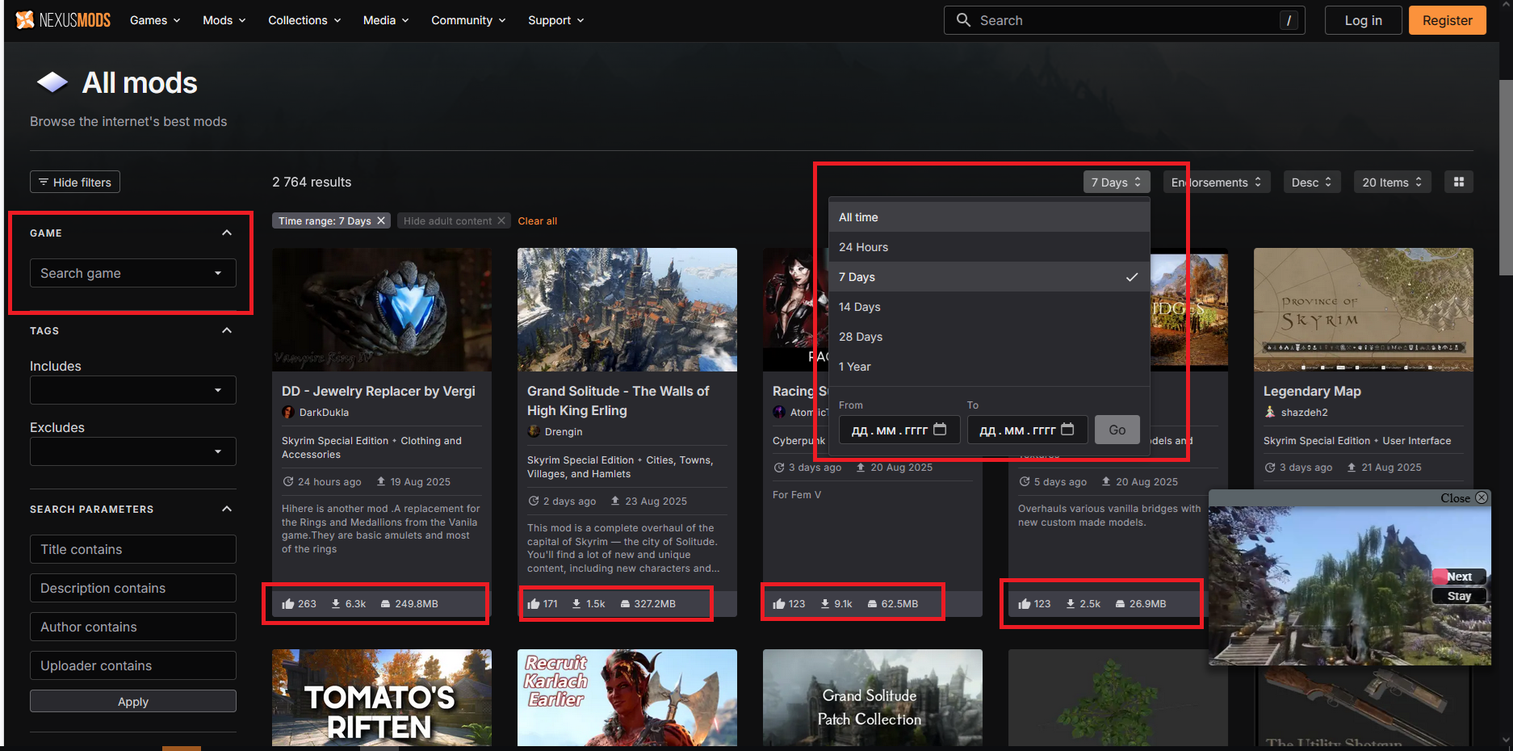The width and height of the screenshot is (1513, 751).
Task: Open the To date calendar picker icon
Action: (1067, 430)
